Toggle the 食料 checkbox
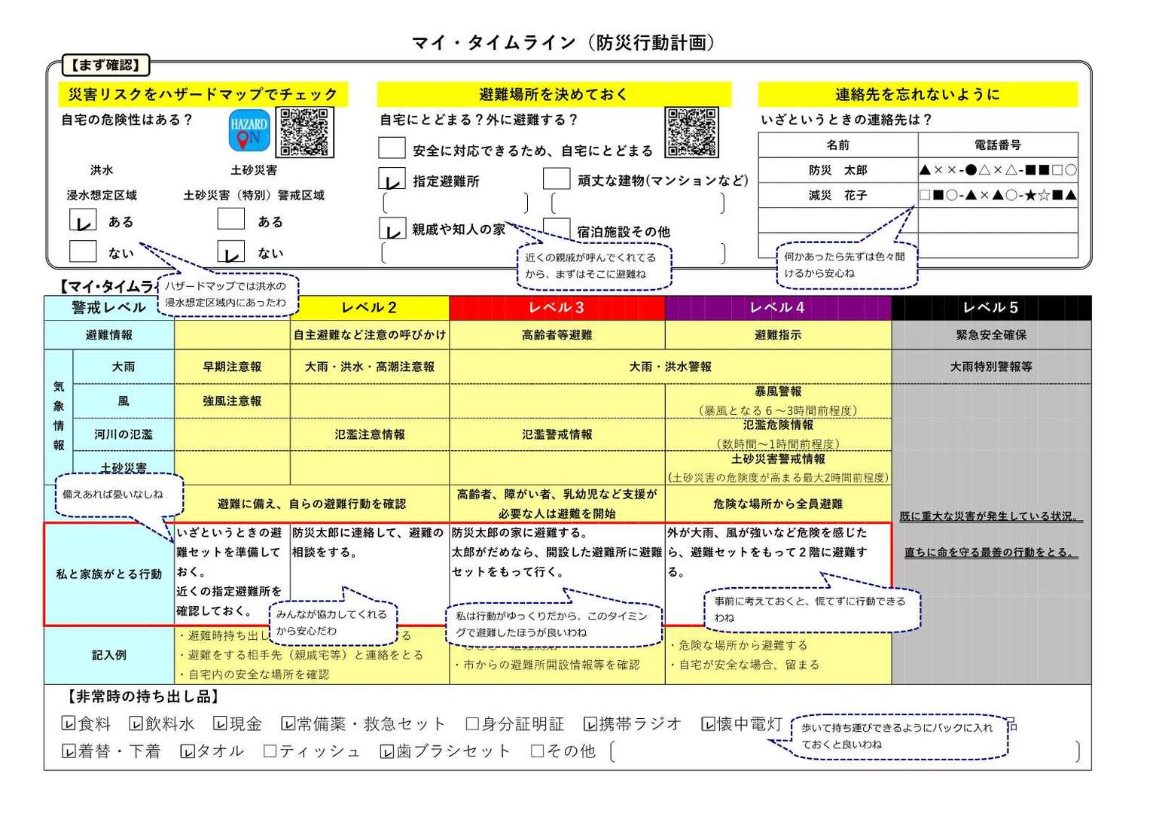This screenshot has width=1150, height=813. click(x=69, y=724)
